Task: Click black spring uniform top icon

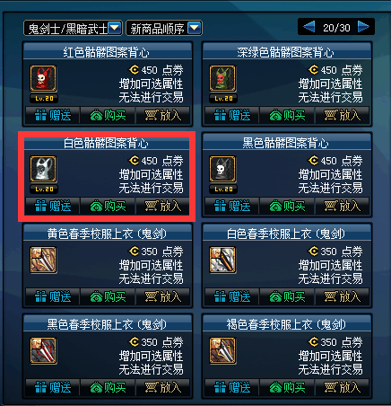Action: (x=43, y=350)
